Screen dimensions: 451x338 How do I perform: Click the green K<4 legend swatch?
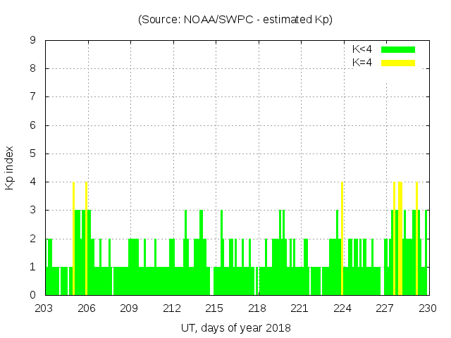[398, 49]
